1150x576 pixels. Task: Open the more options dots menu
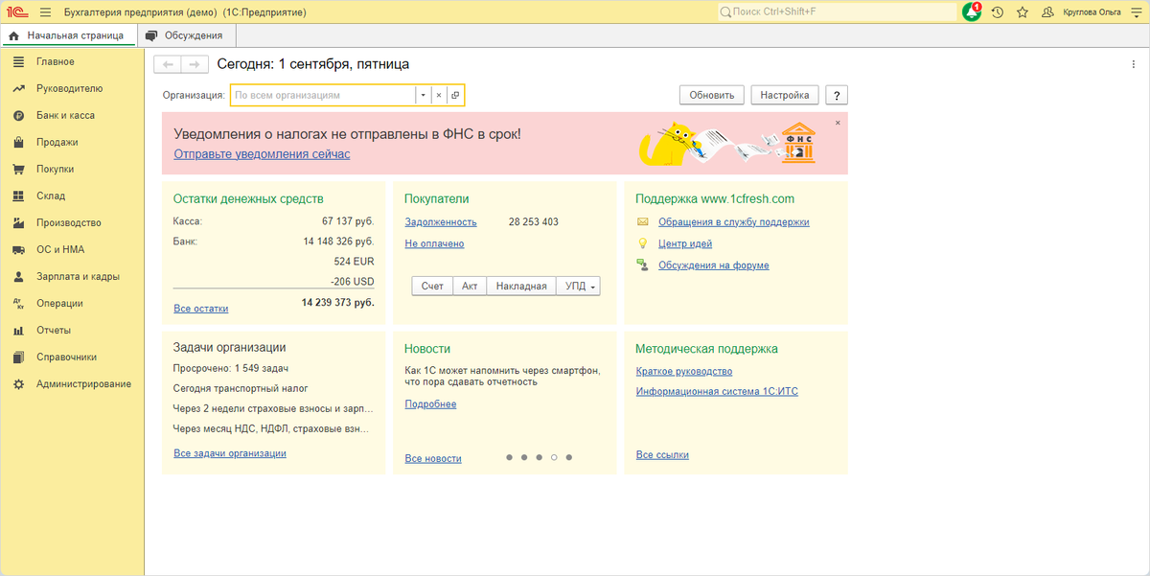point(1134,64)
